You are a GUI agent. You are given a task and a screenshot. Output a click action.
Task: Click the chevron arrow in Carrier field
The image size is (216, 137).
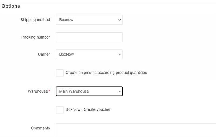[x=120, y=54]
